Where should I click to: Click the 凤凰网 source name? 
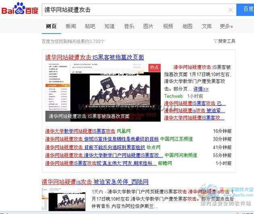click(124, 131)
